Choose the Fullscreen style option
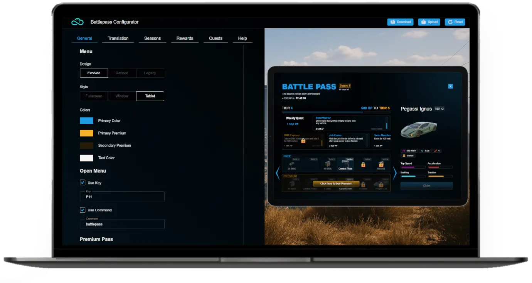The width and height of the screenshot is (532, 283). click(94, 96)
